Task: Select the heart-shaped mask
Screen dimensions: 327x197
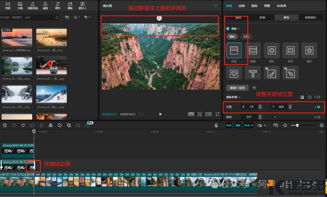Action: point(234,73)
